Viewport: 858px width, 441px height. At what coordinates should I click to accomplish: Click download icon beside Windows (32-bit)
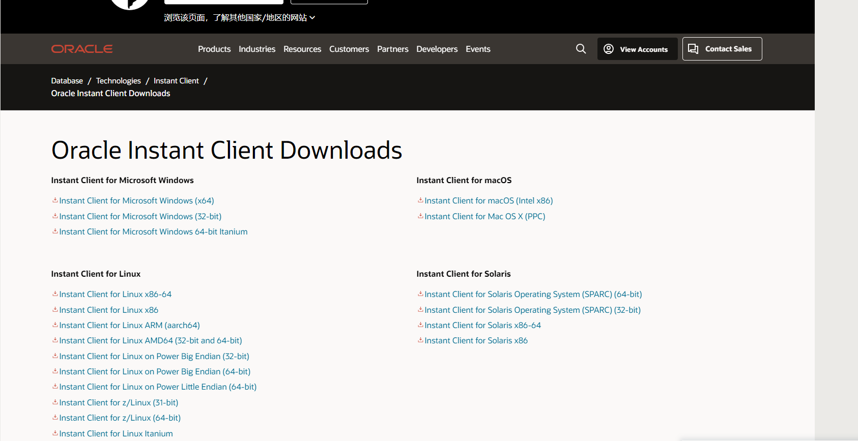[x=55, y=216]
